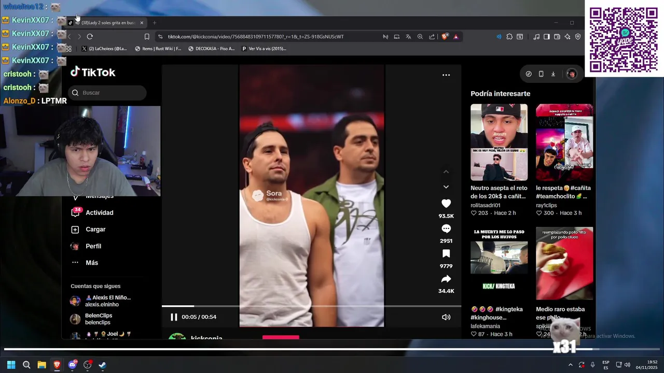
Task: Open the Ver Vis a vis (2015) bookmark
Action: coord(264,49)
